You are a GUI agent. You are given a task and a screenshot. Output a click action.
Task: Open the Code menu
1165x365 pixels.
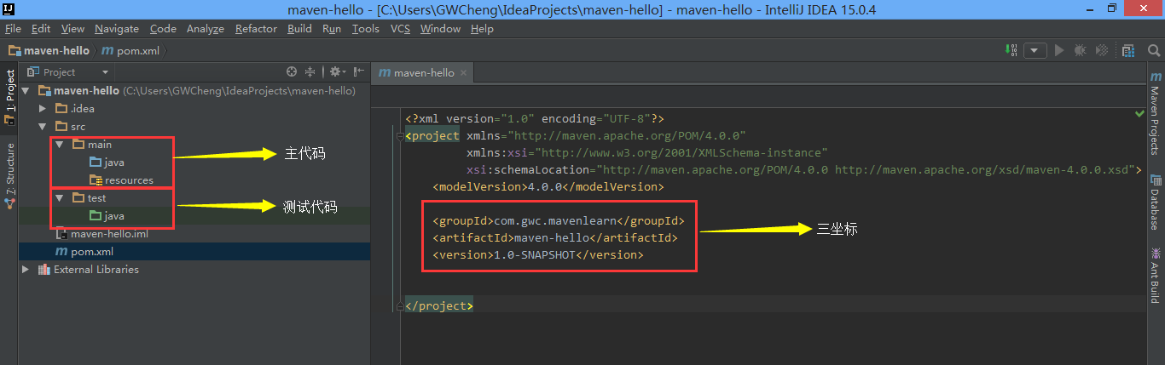[x=163, y=28]
